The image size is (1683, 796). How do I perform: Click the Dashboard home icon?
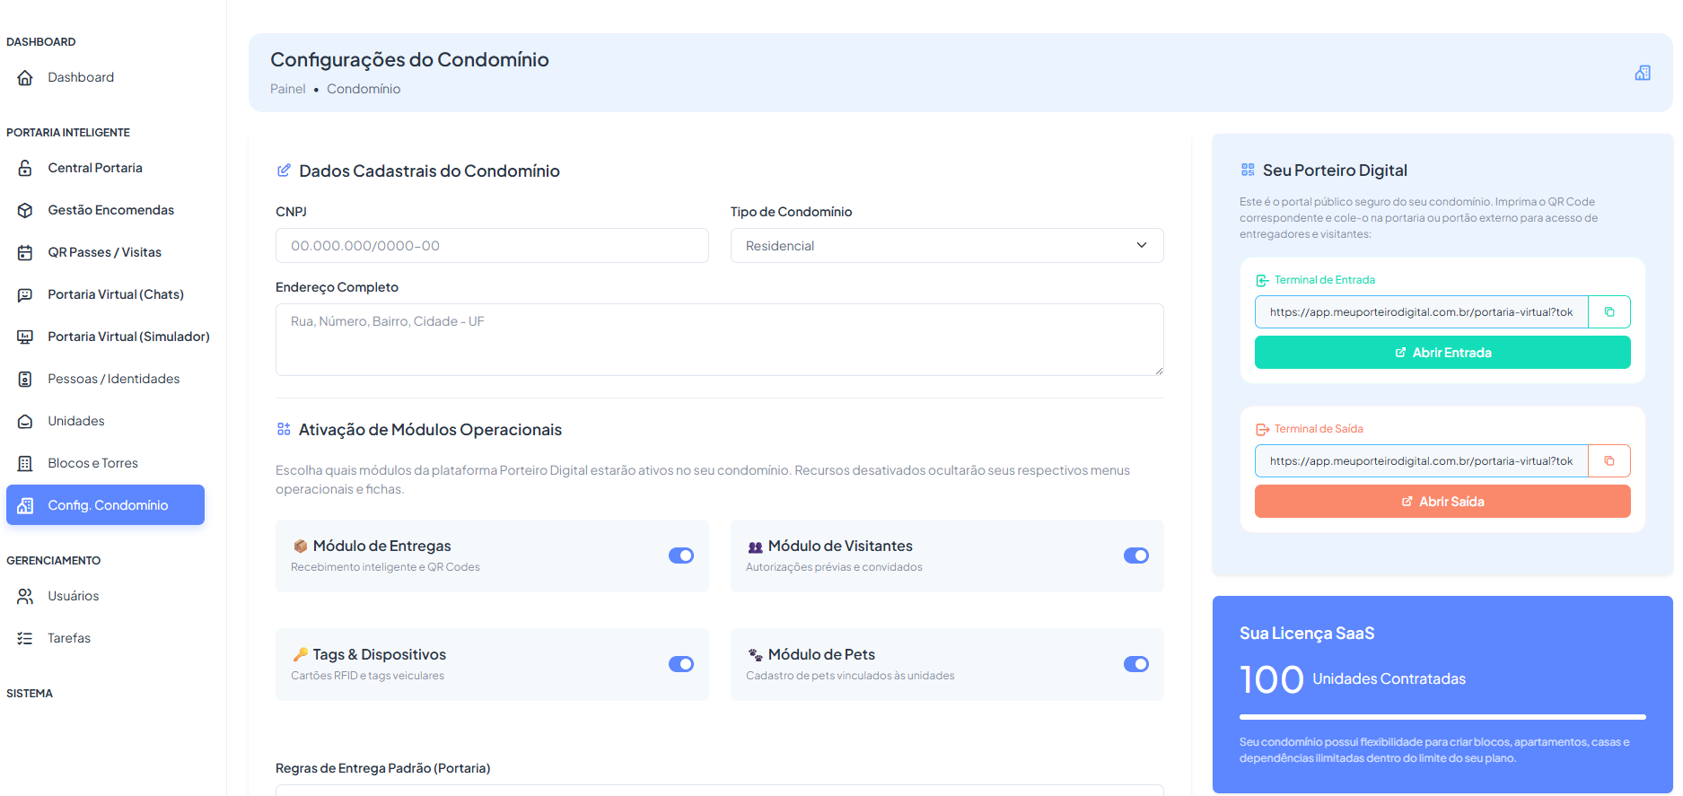(25, 78)
